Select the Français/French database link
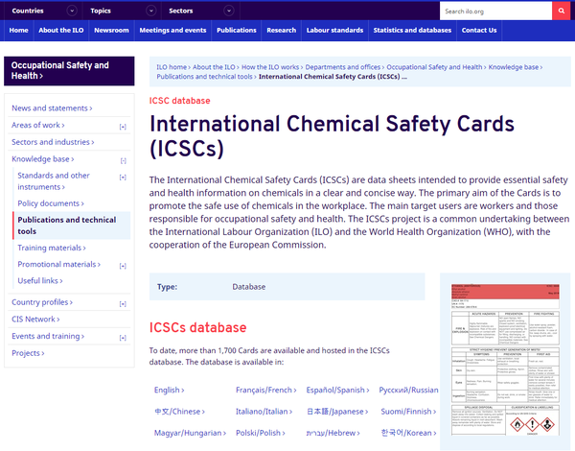Image resolution: width=575 pixels, height=451 pixels. [266, 391]
